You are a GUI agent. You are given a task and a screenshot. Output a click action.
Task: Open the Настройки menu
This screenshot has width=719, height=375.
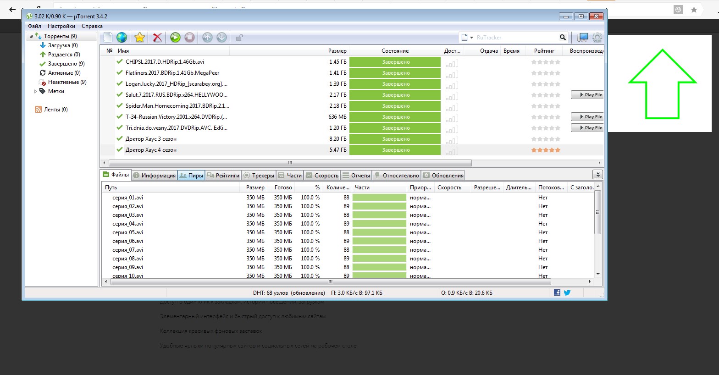click(x=61, y=26)
